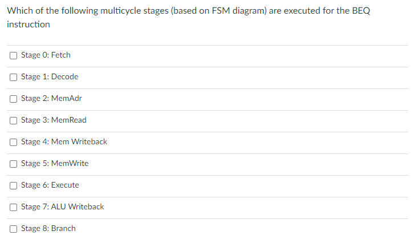415x243 pixels.
Task: Mark the Stage 4: Mem Writeback checkbox
Action: point(13,142)
